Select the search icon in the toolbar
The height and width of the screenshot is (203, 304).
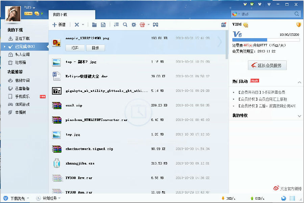click(x=125, y=24)
